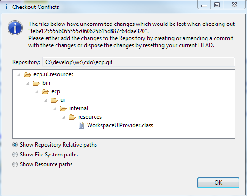The width and height of the screenshot is (247, 196).
Task: Select Show File System paths option
Action: tap(15, 155)
